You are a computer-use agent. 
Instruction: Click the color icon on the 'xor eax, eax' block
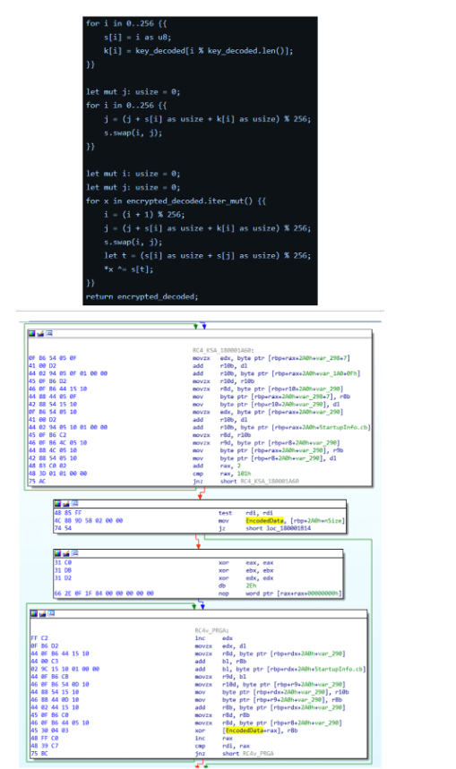(57, 553)
